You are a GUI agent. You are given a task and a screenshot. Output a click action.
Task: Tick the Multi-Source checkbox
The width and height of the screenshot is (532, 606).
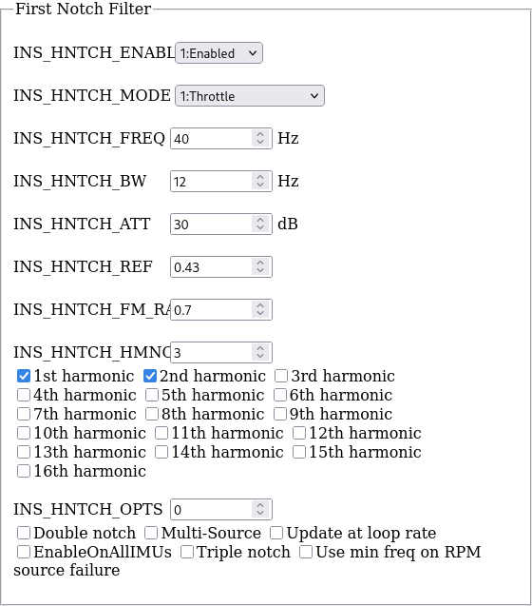151,533
